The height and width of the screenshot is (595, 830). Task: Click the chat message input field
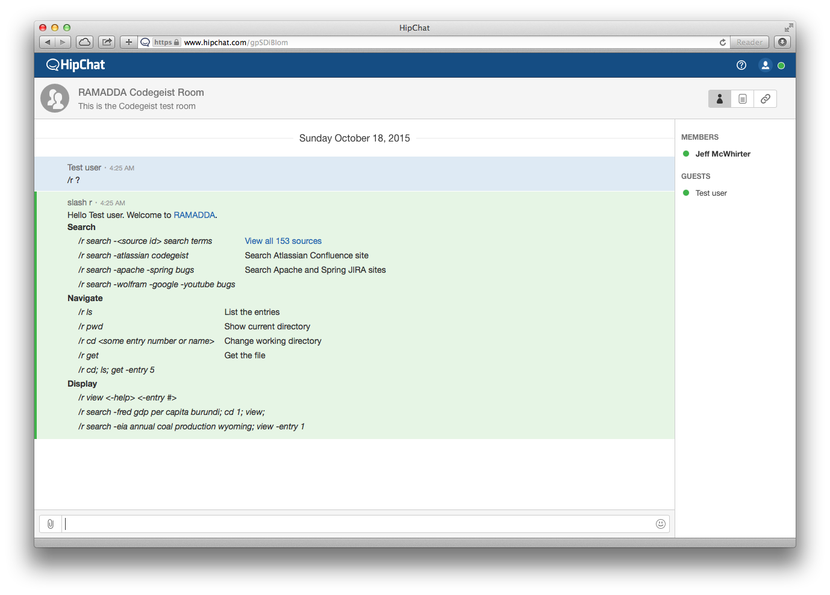coord(358,524)
